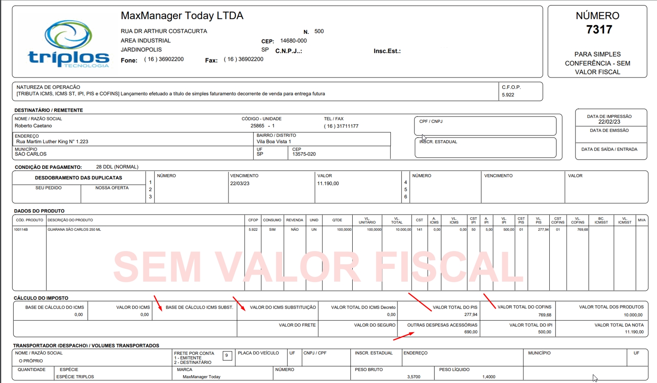
Task: Click the 'VALOR TOTAL DO COFINS' label
Action: (x=525, y=307)
